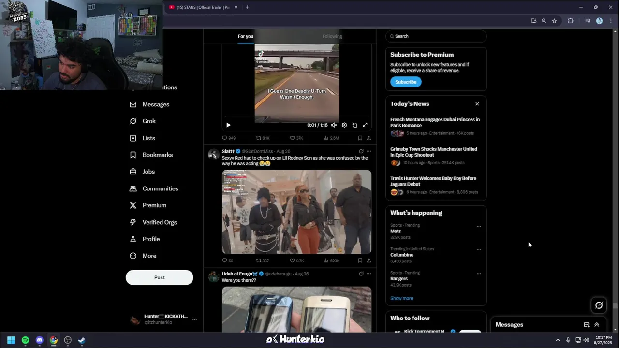
Task: Bookmark Slatt's Sexyy Red post
Action: click(x=360, y=261)
